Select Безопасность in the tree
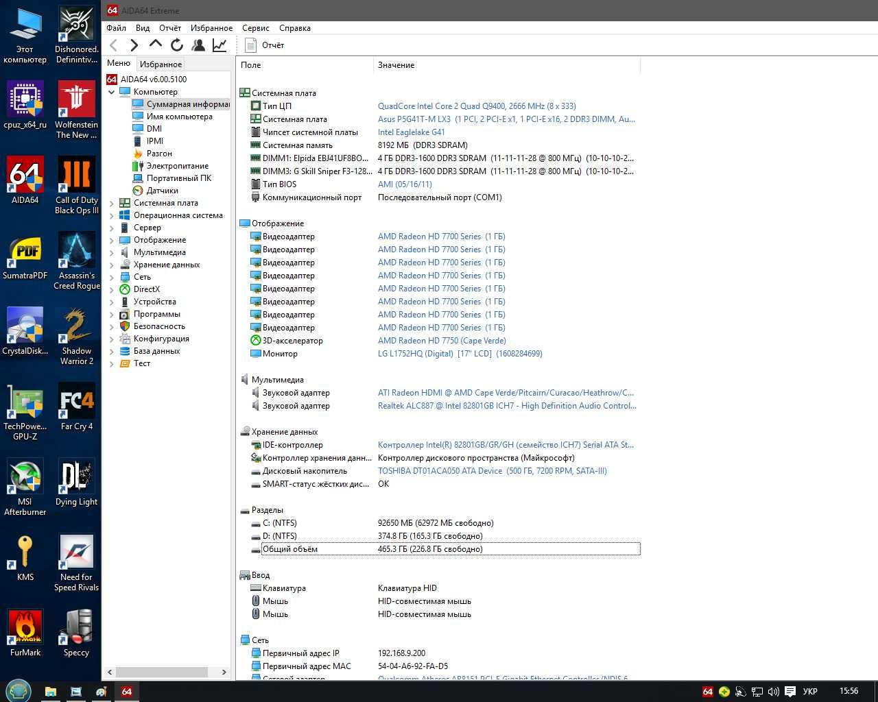 click(152, 326)
